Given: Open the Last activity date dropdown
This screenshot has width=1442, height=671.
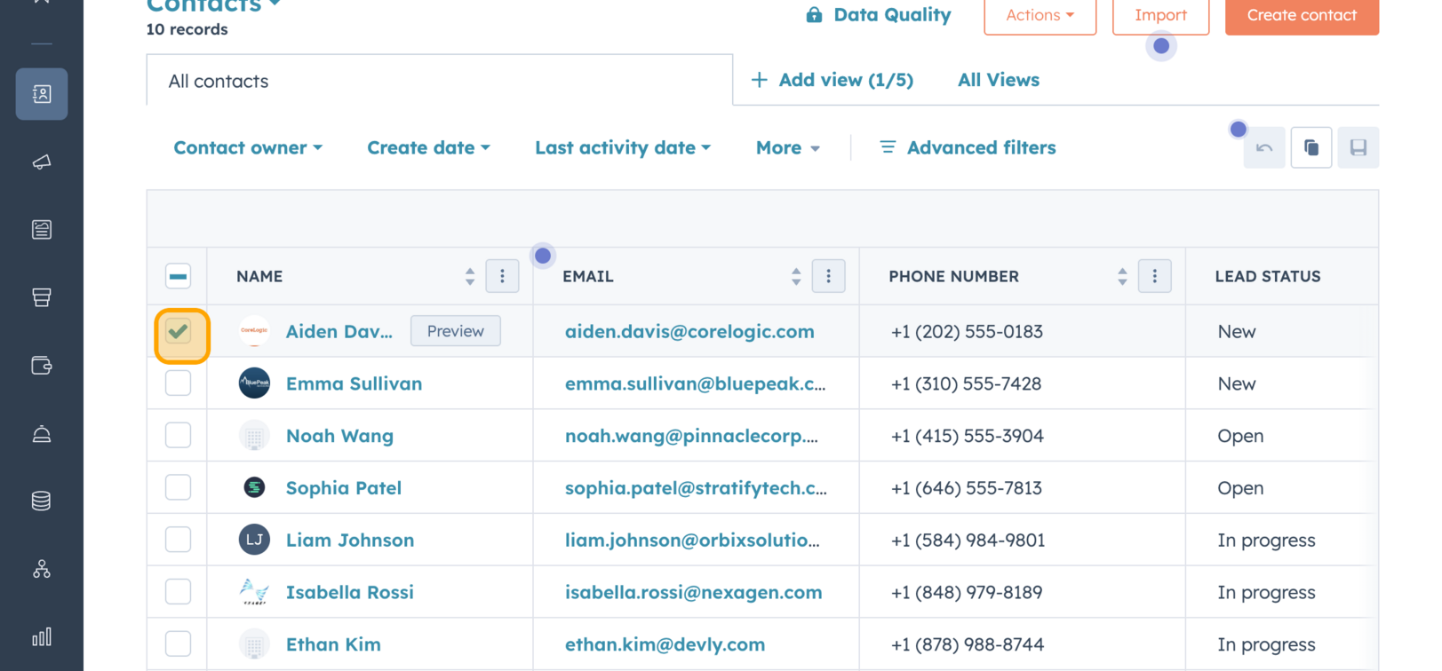Looking at the screenshot, I should (622, 148).
